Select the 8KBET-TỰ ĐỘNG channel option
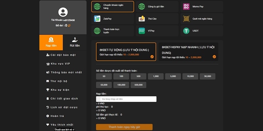 (125, 52)
